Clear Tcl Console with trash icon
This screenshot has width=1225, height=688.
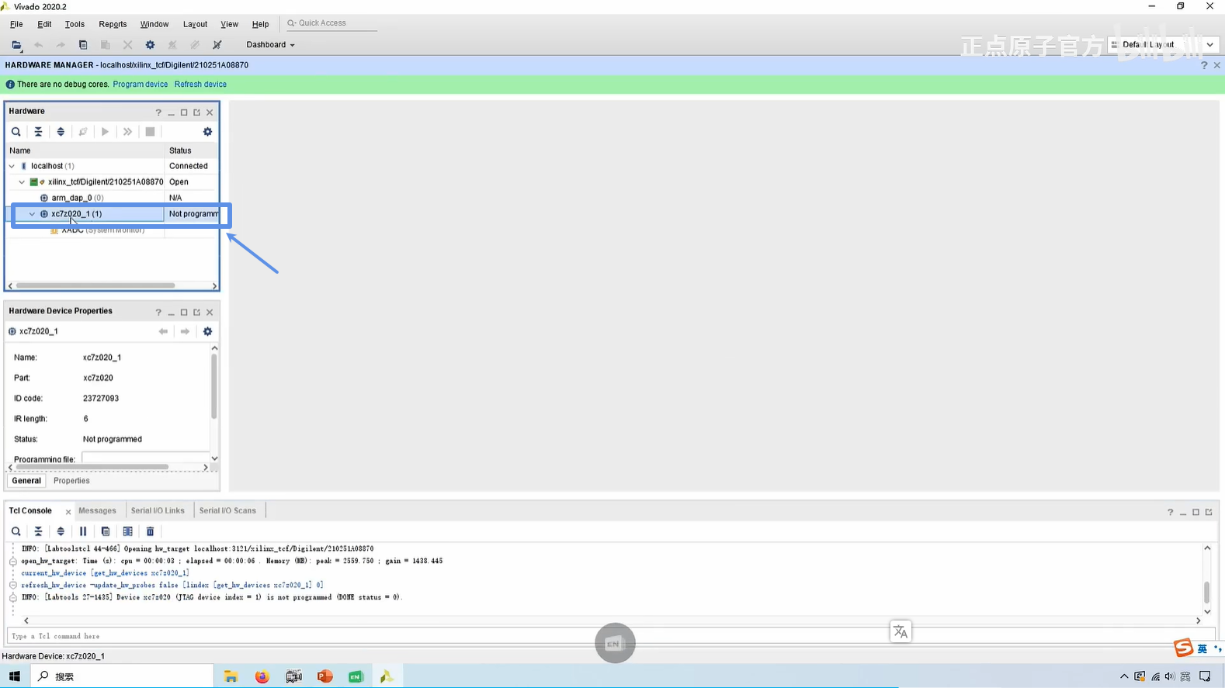pyautogui.click(x=150, y=531)
